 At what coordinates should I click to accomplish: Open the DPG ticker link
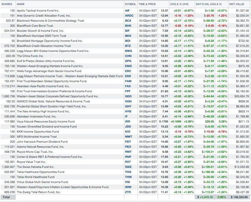coord(128,61)
